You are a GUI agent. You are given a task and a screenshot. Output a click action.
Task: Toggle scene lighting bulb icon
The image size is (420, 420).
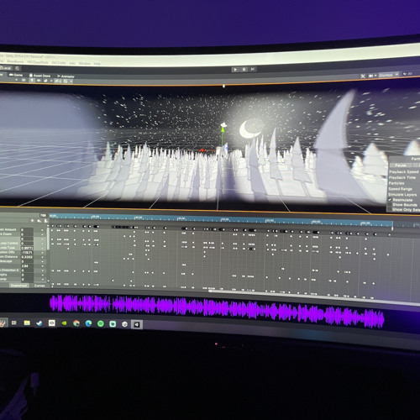tap(32, 81)
